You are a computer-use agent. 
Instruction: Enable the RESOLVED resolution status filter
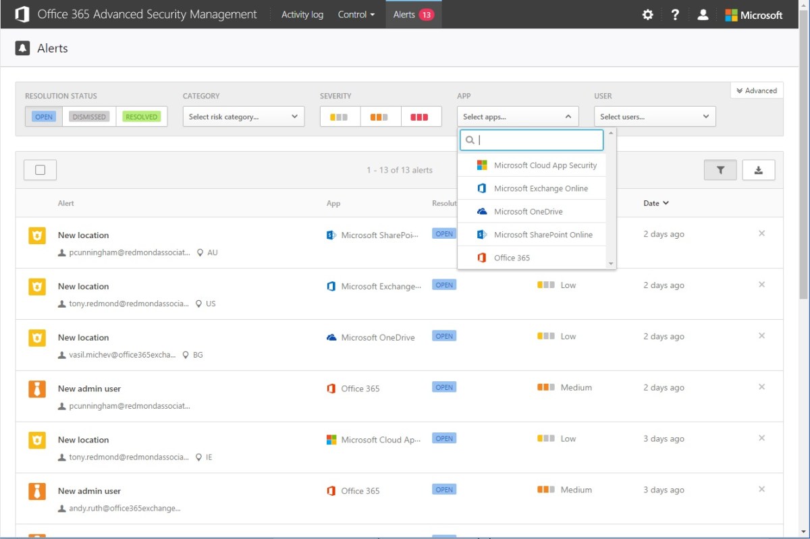coord(142,116)
